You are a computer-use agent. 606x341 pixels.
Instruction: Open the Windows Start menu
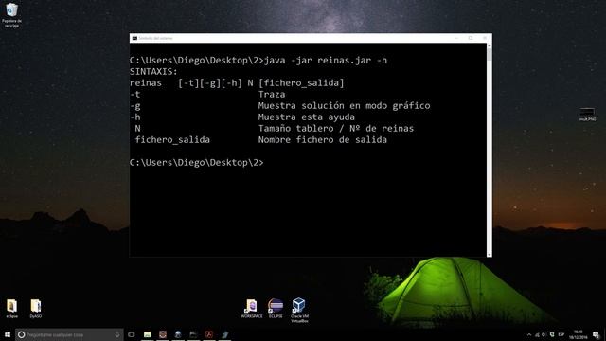click(x=8, y=334)
